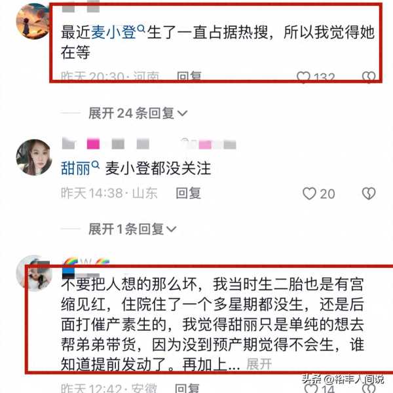
Task: Tap search icon beside 甜丽 link
Action: pyautogui.click(x=96, y=165)
